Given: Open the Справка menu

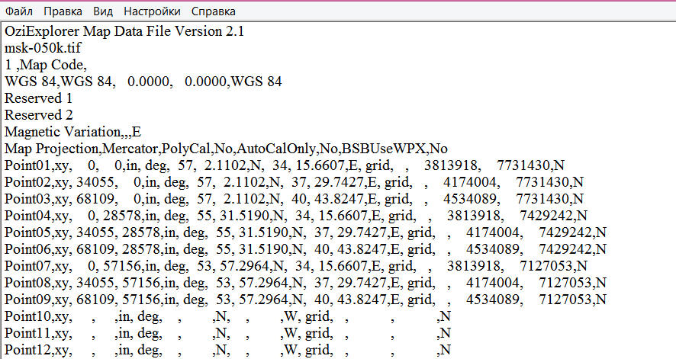Looking at the screenshot, I should click(214, 11).
